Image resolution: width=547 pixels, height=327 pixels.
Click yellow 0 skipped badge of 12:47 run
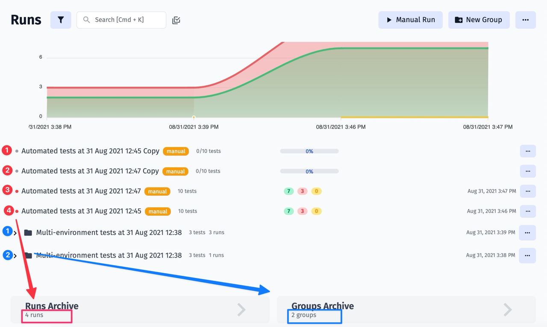coord(316,191)
